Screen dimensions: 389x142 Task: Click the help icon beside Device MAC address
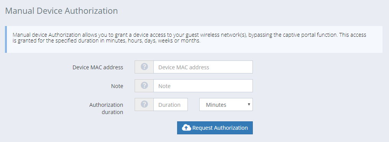[144, 67]
